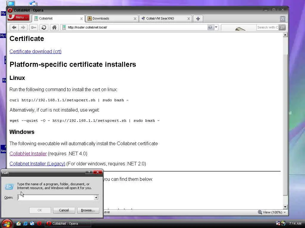Go forward with the Forward arrow

[x=23, y=27]
